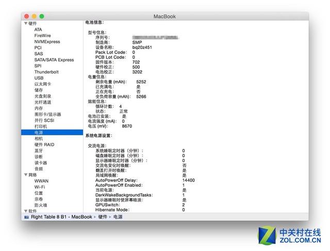Viewport: 330px width, 251px height.
Task: Zoom the window with green button
Action: 42,16
